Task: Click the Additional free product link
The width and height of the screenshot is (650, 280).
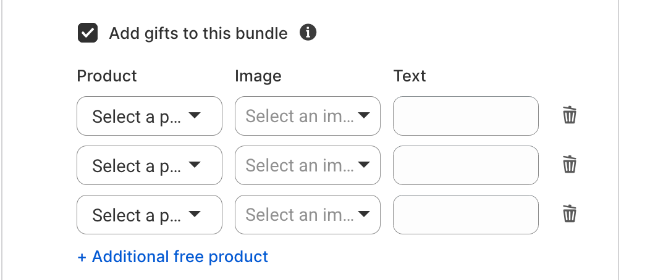Action: click(173, 257)
